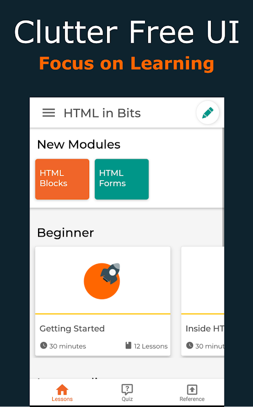The width and height of the screenshot is (253, 407).
Task: Click the clock icon beside 30 minutes
Action: click(x=44, y=345)
